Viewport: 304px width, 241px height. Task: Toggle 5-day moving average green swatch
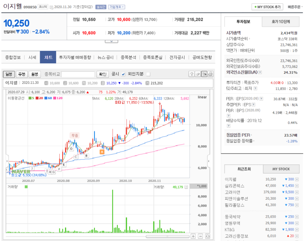(x=30, y=98)
